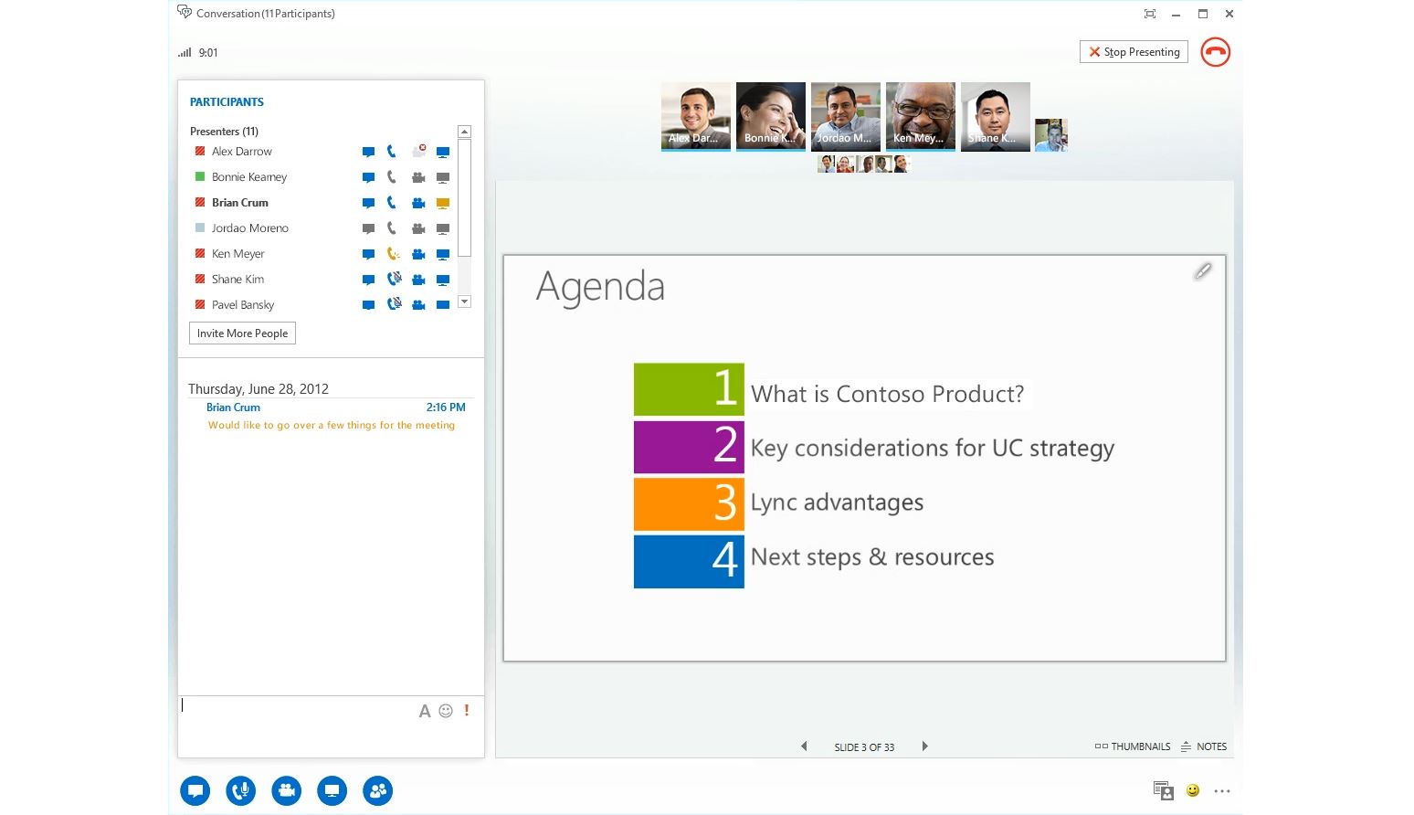Click Alex Darrow's screen sharing icon
The image size is (1414, 815).
coord(443,152)
